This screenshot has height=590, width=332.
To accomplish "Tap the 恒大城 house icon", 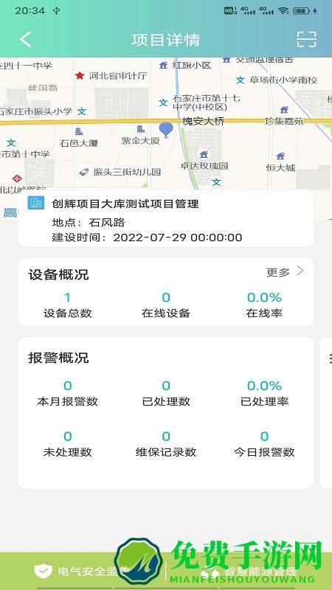I will 280,156.
